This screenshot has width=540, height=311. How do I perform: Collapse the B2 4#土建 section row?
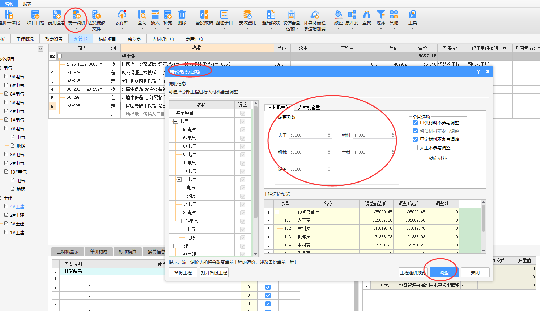(x=60, y=56)
